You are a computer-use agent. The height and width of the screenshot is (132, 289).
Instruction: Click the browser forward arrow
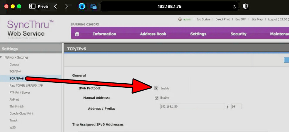(67, 6)
